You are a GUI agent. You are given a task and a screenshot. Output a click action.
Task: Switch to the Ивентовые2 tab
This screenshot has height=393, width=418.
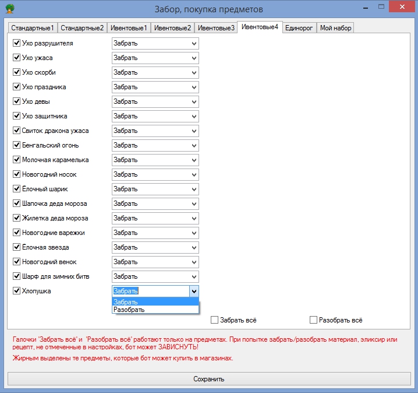[172, 28]
